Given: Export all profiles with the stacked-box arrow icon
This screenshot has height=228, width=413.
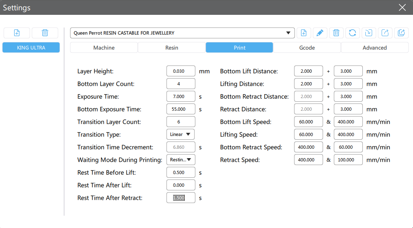Looking at the screenshot, I should pos(401,33).
